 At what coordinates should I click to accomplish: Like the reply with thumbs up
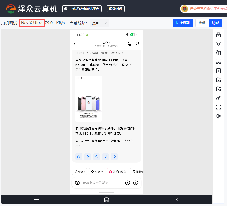click(x=96, y=156)
